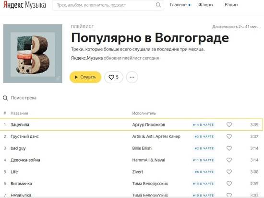Click the Длительность 2 ч. 41 мин. text

coord(235,26)
